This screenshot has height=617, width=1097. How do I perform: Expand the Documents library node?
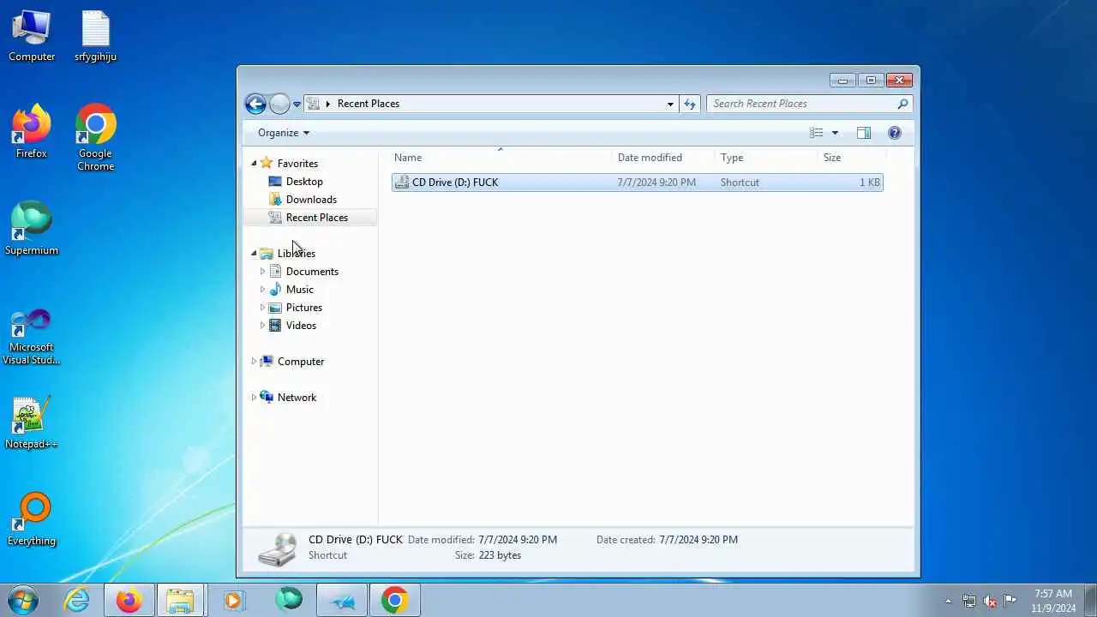(262, 272)
